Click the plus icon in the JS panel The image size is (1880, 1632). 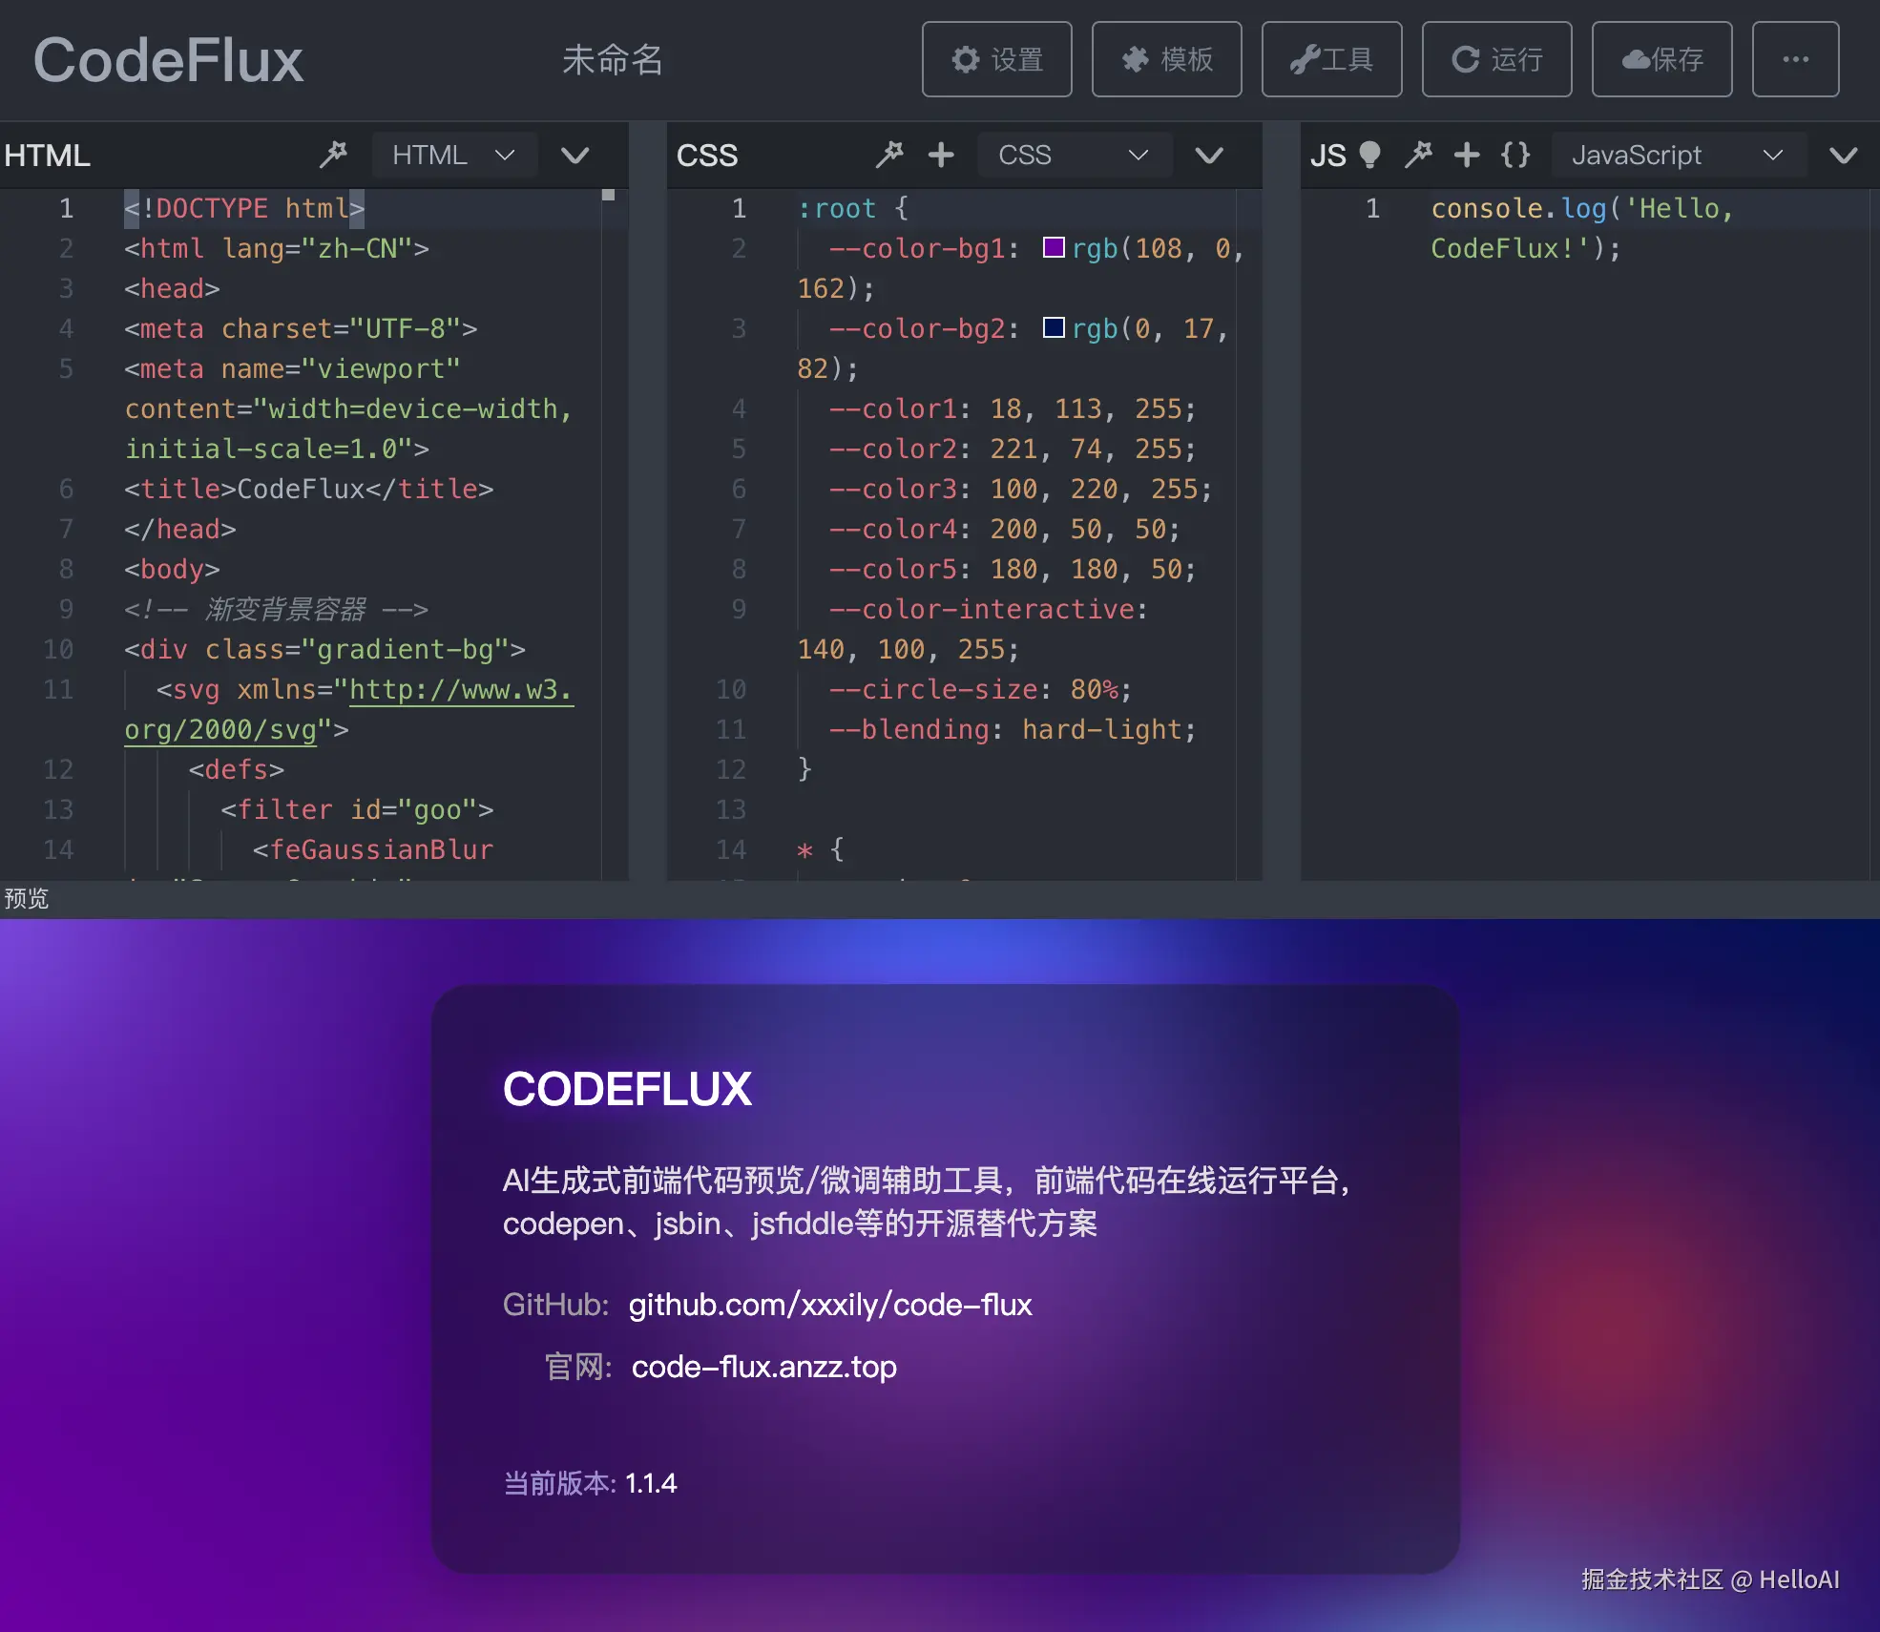coord(1466,155)
